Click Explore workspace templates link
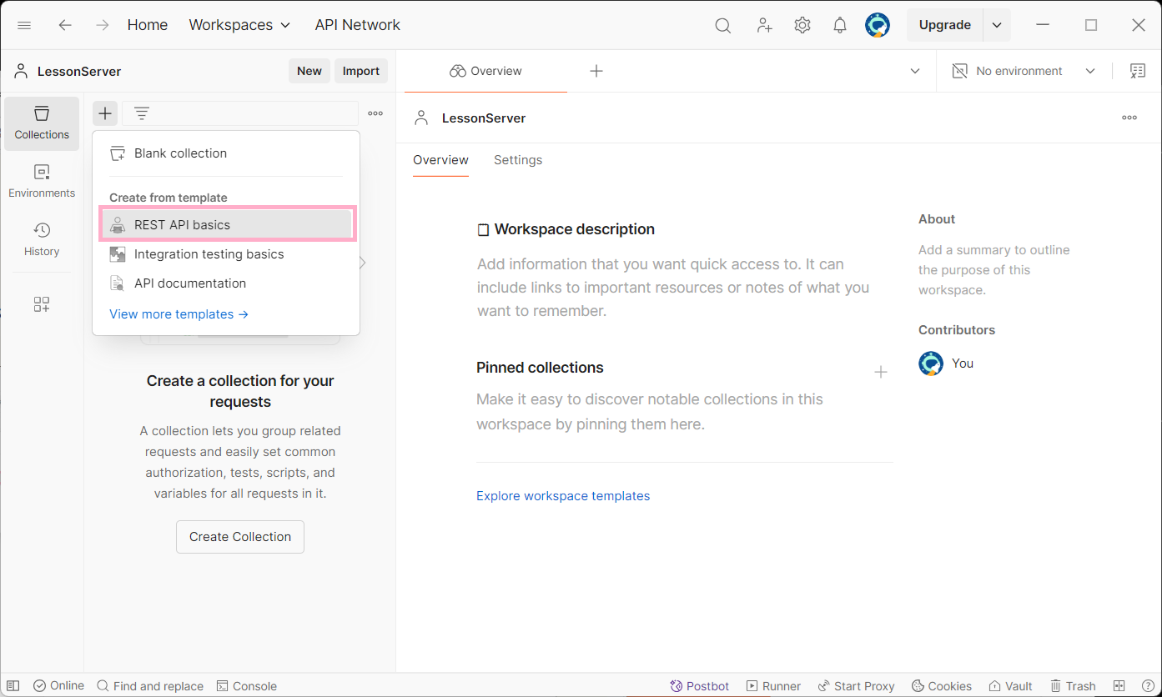The height and width of the screenshot is (697, 1162). coord(563,496)
